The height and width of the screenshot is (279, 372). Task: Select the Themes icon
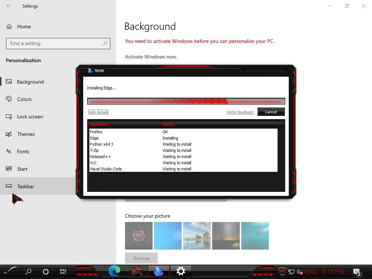(9, 134)
